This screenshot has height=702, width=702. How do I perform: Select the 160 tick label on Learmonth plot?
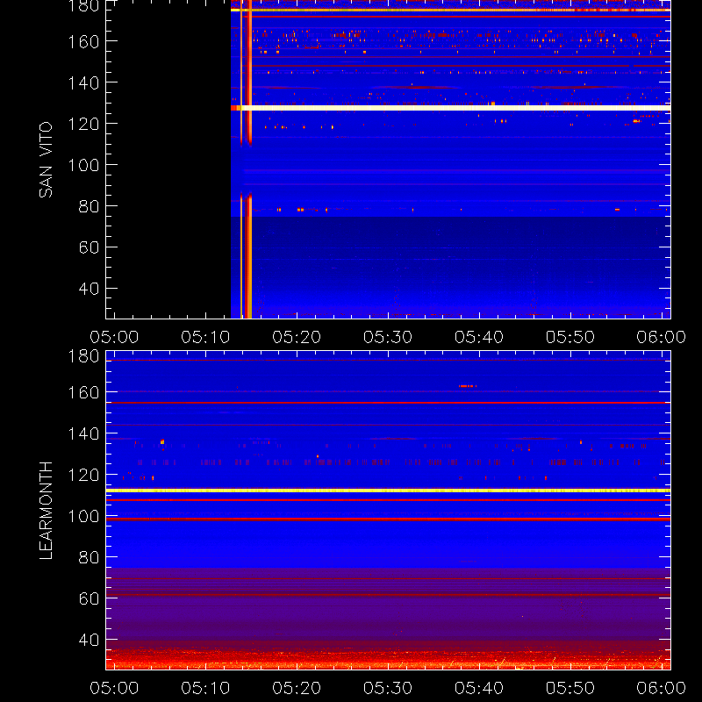point(83,392)
